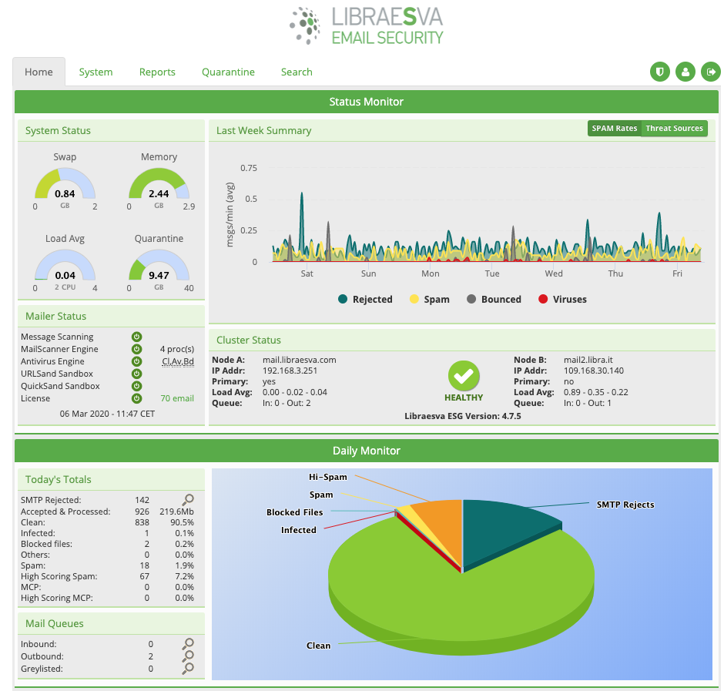Click the Memory usage gauge
The width and height of the screenshot is (724, 691).
click(x=159, y=184)
